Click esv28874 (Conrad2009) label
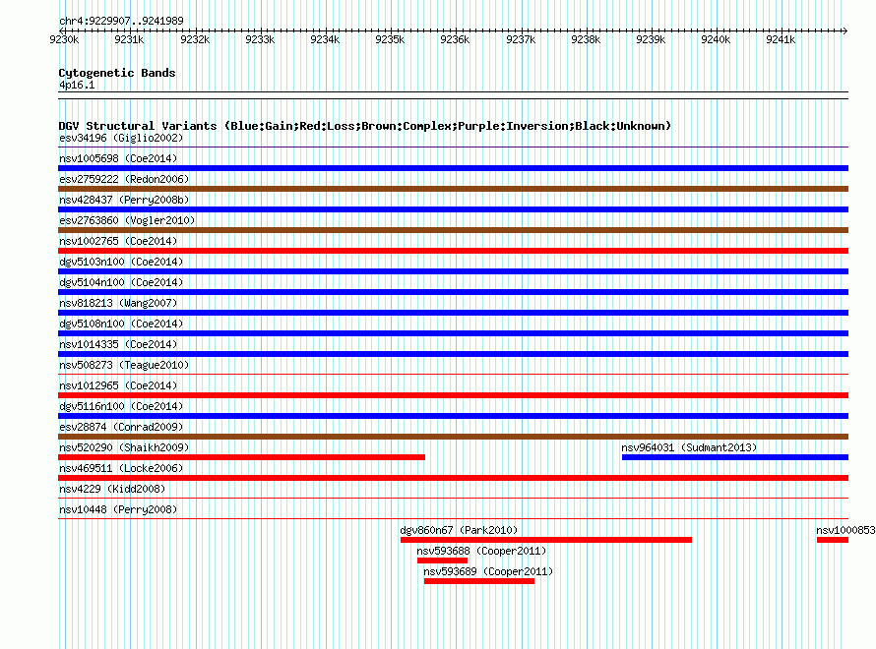 coord(121,427)
